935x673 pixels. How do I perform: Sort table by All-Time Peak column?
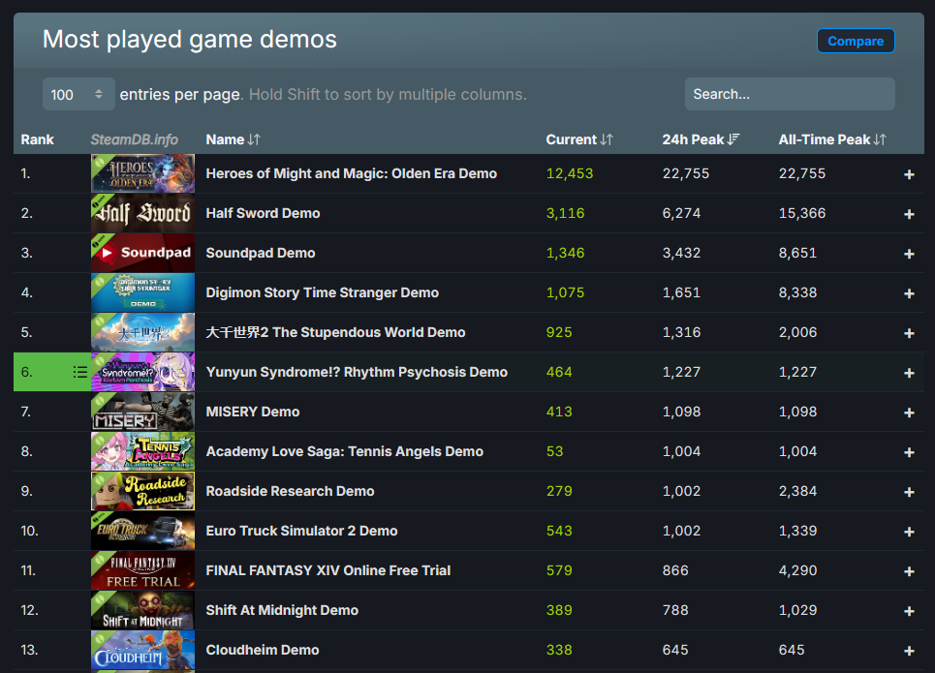coord(832,139)
